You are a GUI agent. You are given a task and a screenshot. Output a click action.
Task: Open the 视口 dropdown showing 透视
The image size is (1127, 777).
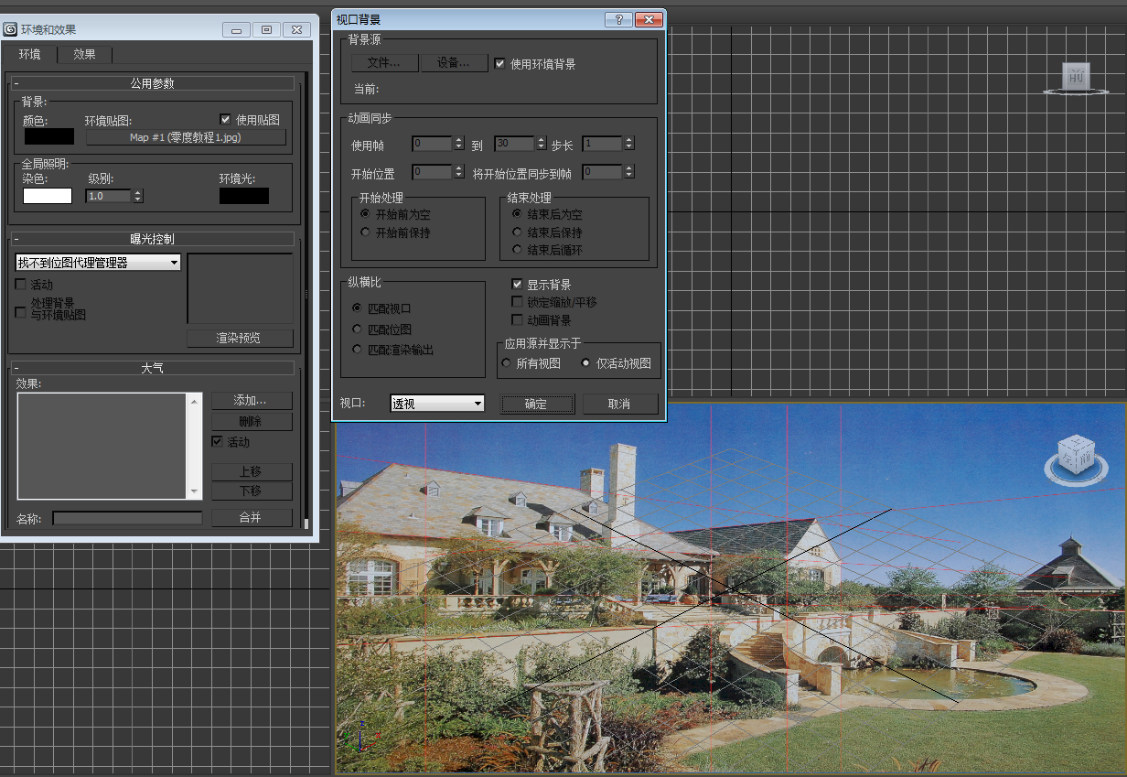tap(437, 404)
